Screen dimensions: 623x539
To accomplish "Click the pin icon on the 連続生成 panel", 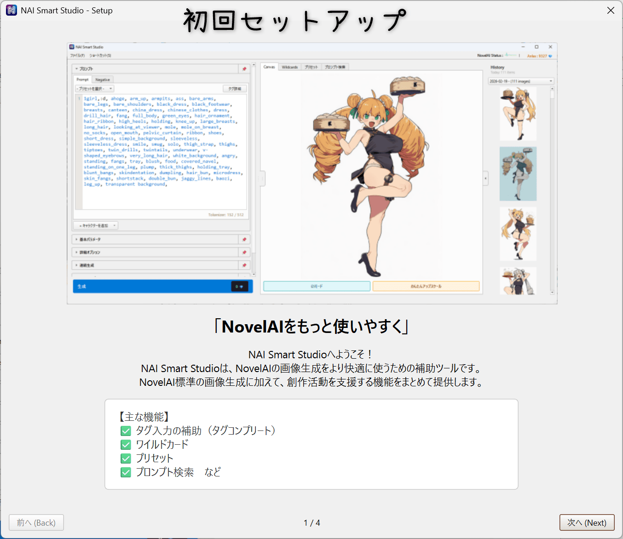I will point(244,265).
